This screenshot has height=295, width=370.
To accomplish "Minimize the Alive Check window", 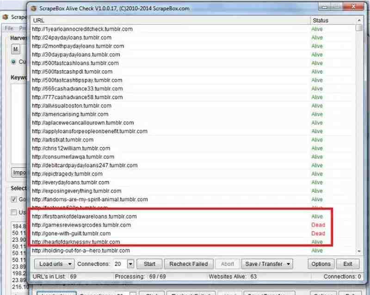I will (x=325, y=7).
